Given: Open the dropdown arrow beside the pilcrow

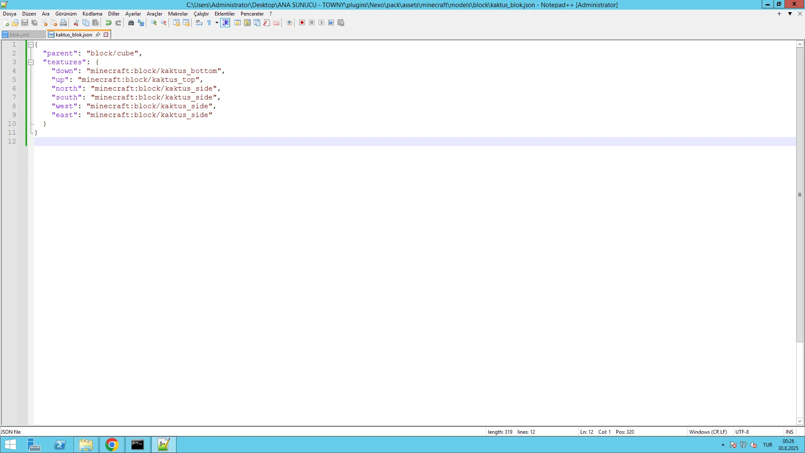Looking at the screenshot, I should point(217,23).
